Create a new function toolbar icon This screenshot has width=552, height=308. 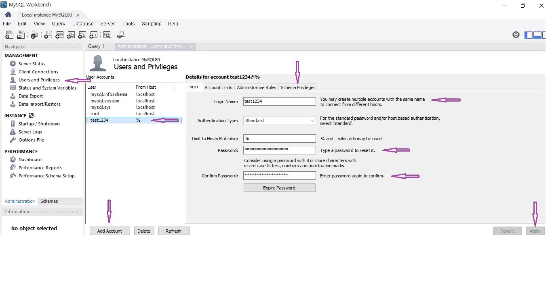[x=93, y=35]
